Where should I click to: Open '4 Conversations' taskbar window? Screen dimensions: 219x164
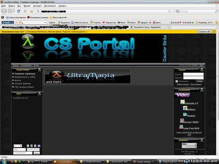pyautogui.click(x=65, y=162)
